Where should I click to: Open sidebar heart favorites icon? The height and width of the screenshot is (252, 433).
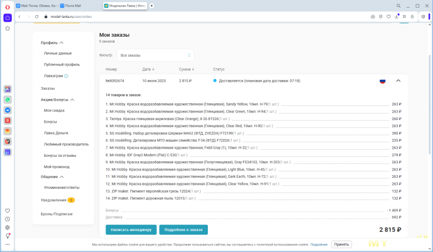click(8, 210)
